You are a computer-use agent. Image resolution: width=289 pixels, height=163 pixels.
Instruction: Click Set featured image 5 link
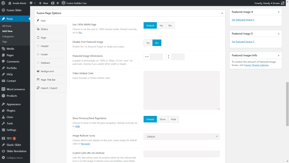tap(243, 41)
